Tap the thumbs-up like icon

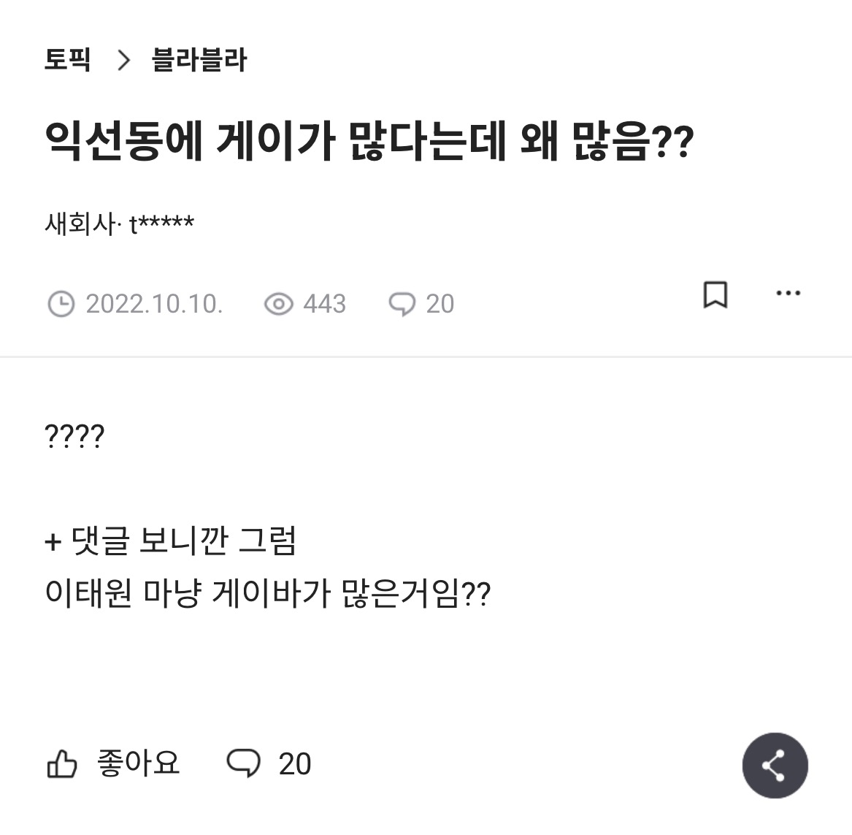coord(62,765)
